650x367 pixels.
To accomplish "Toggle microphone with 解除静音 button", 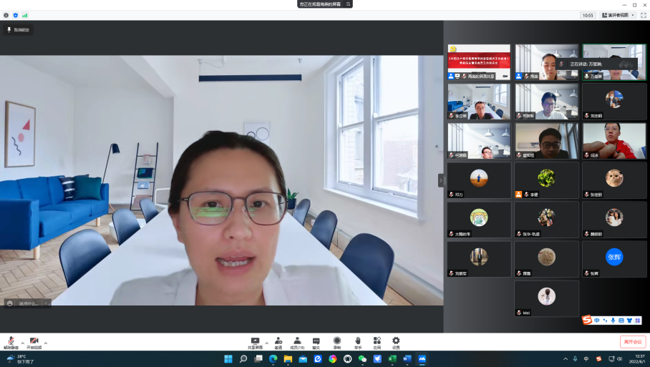I will coord(11,342).
